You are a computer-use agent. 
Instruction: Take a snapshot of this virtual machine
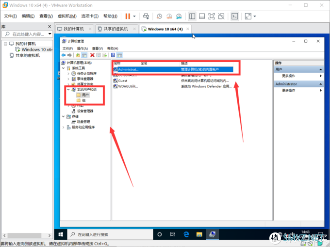(159, 16)
